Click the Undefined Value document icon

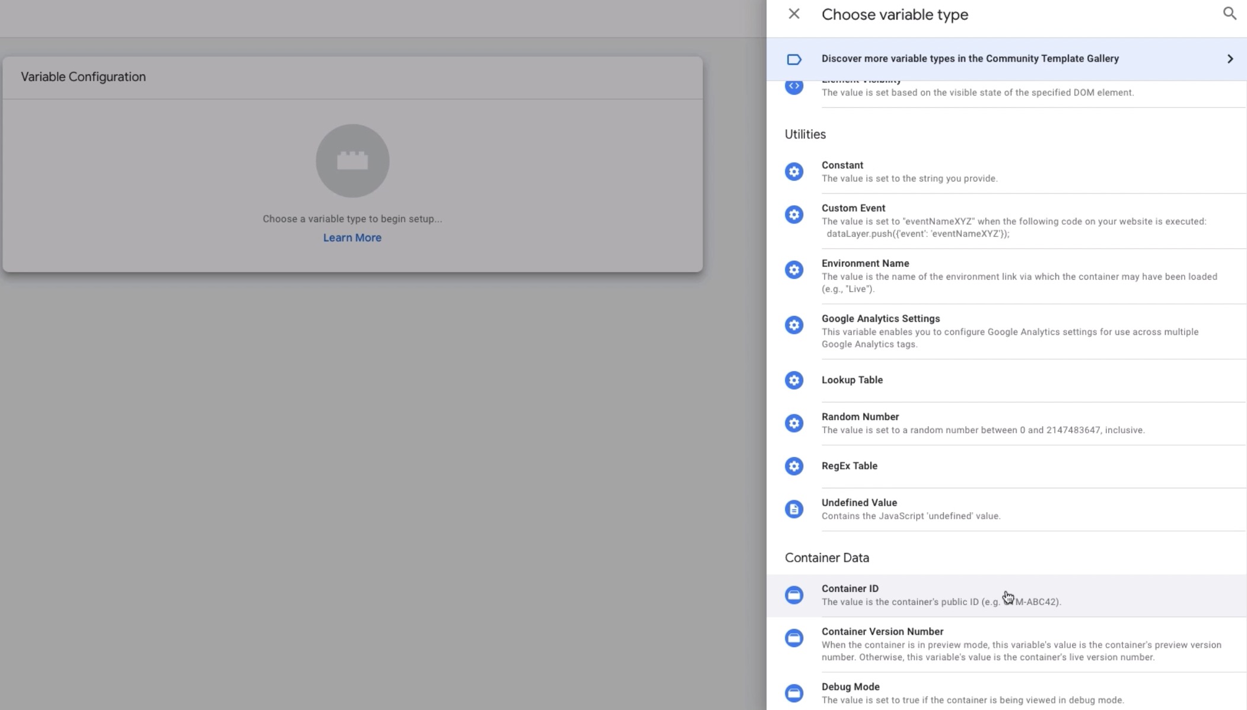click(794, 509)
